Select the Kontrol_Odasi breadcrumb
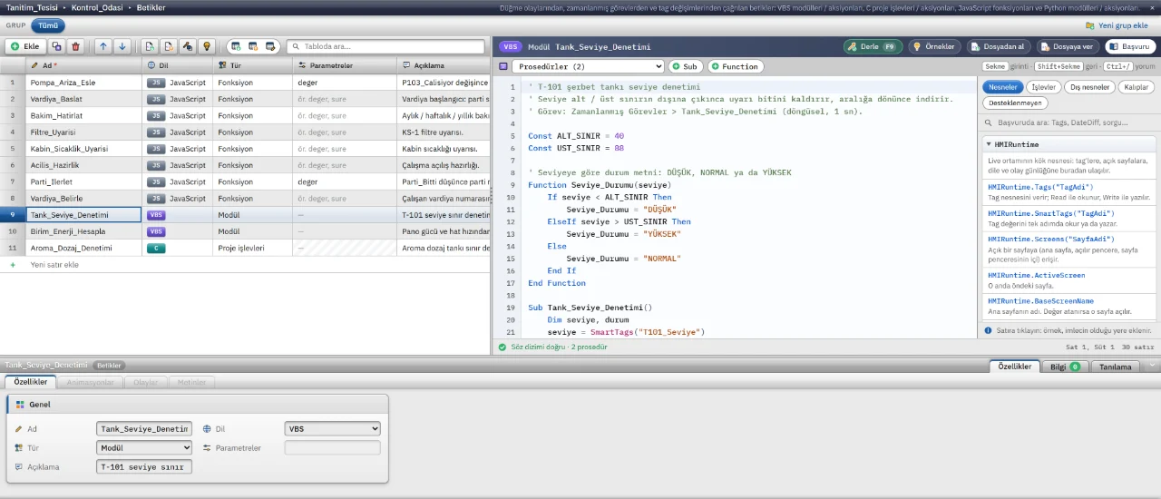Viewport: 1161px width, 499px height. (99, 7)
